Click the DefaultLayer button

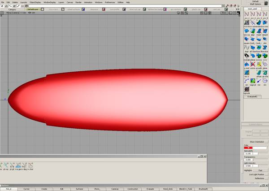pyautogui.click(x=33, y=9)
